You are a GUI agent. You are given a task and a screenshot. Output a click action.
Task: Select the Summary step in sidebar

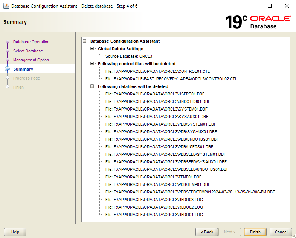point(23,69)
